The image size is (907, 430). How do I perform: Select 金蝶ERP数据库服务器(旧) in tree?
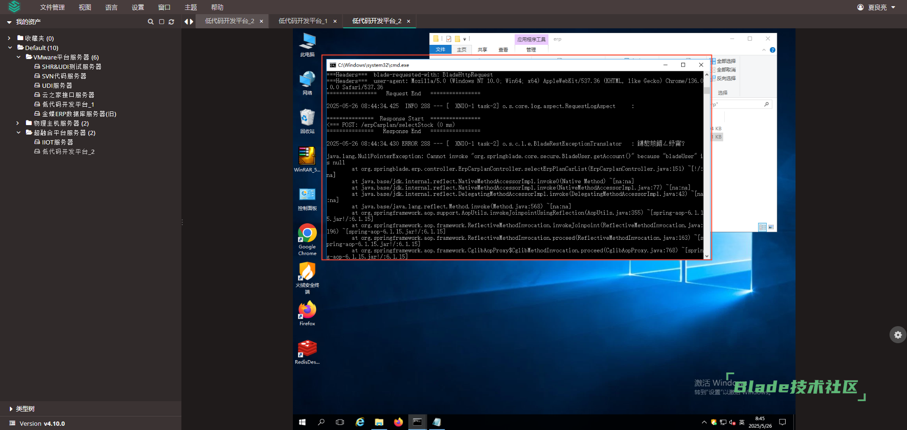(79, 114)
